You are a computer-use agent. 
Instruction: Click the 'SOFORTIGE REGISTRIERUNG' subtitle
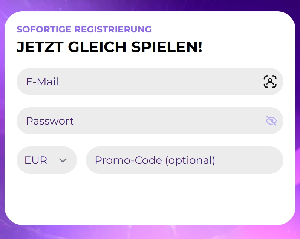pyautogui.click(x=84, y=29)
